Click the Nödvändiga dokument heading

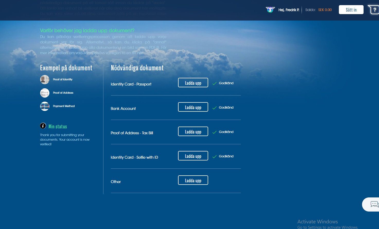137,68
